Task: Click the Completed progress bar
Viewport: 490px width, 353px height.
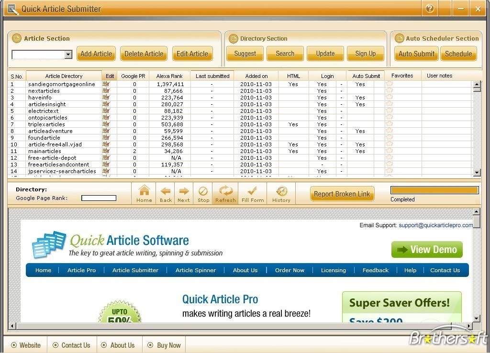Action: point(434,190)
